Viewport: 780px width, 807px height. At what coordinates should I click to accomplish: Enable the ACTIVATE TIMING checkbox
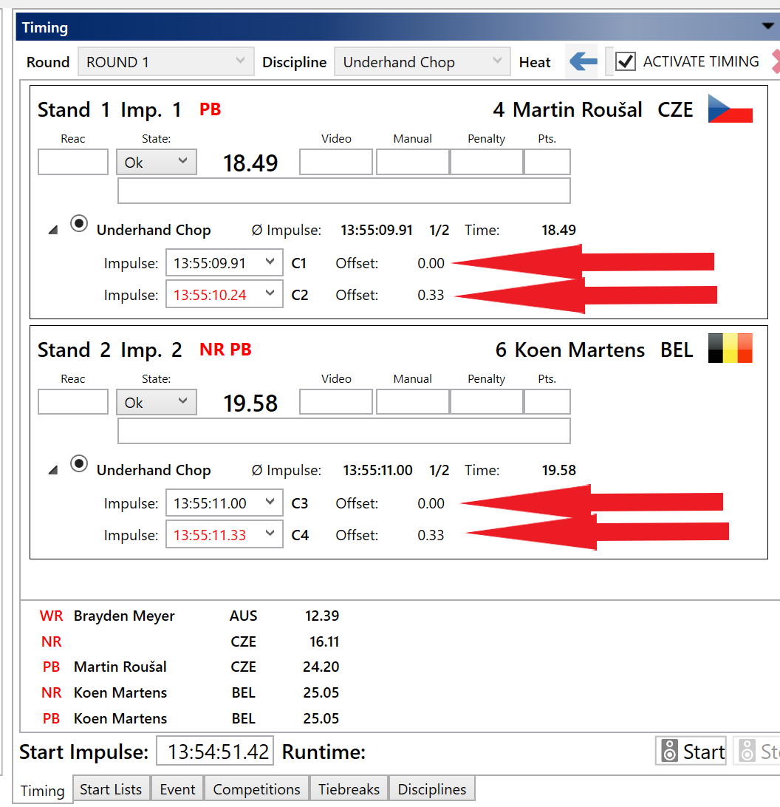click(x=626, y=62)
